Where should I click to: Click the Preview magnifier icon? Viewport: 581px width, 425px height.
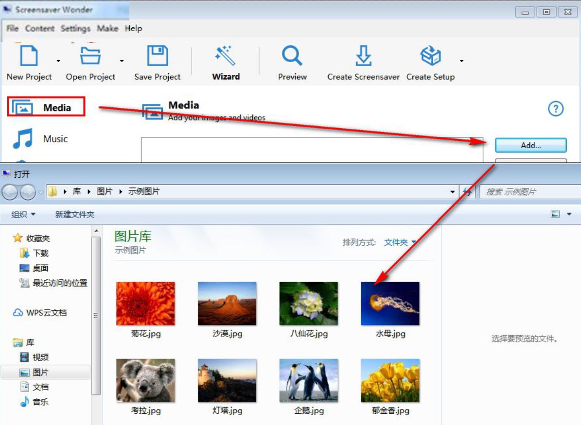pos(292,55)
